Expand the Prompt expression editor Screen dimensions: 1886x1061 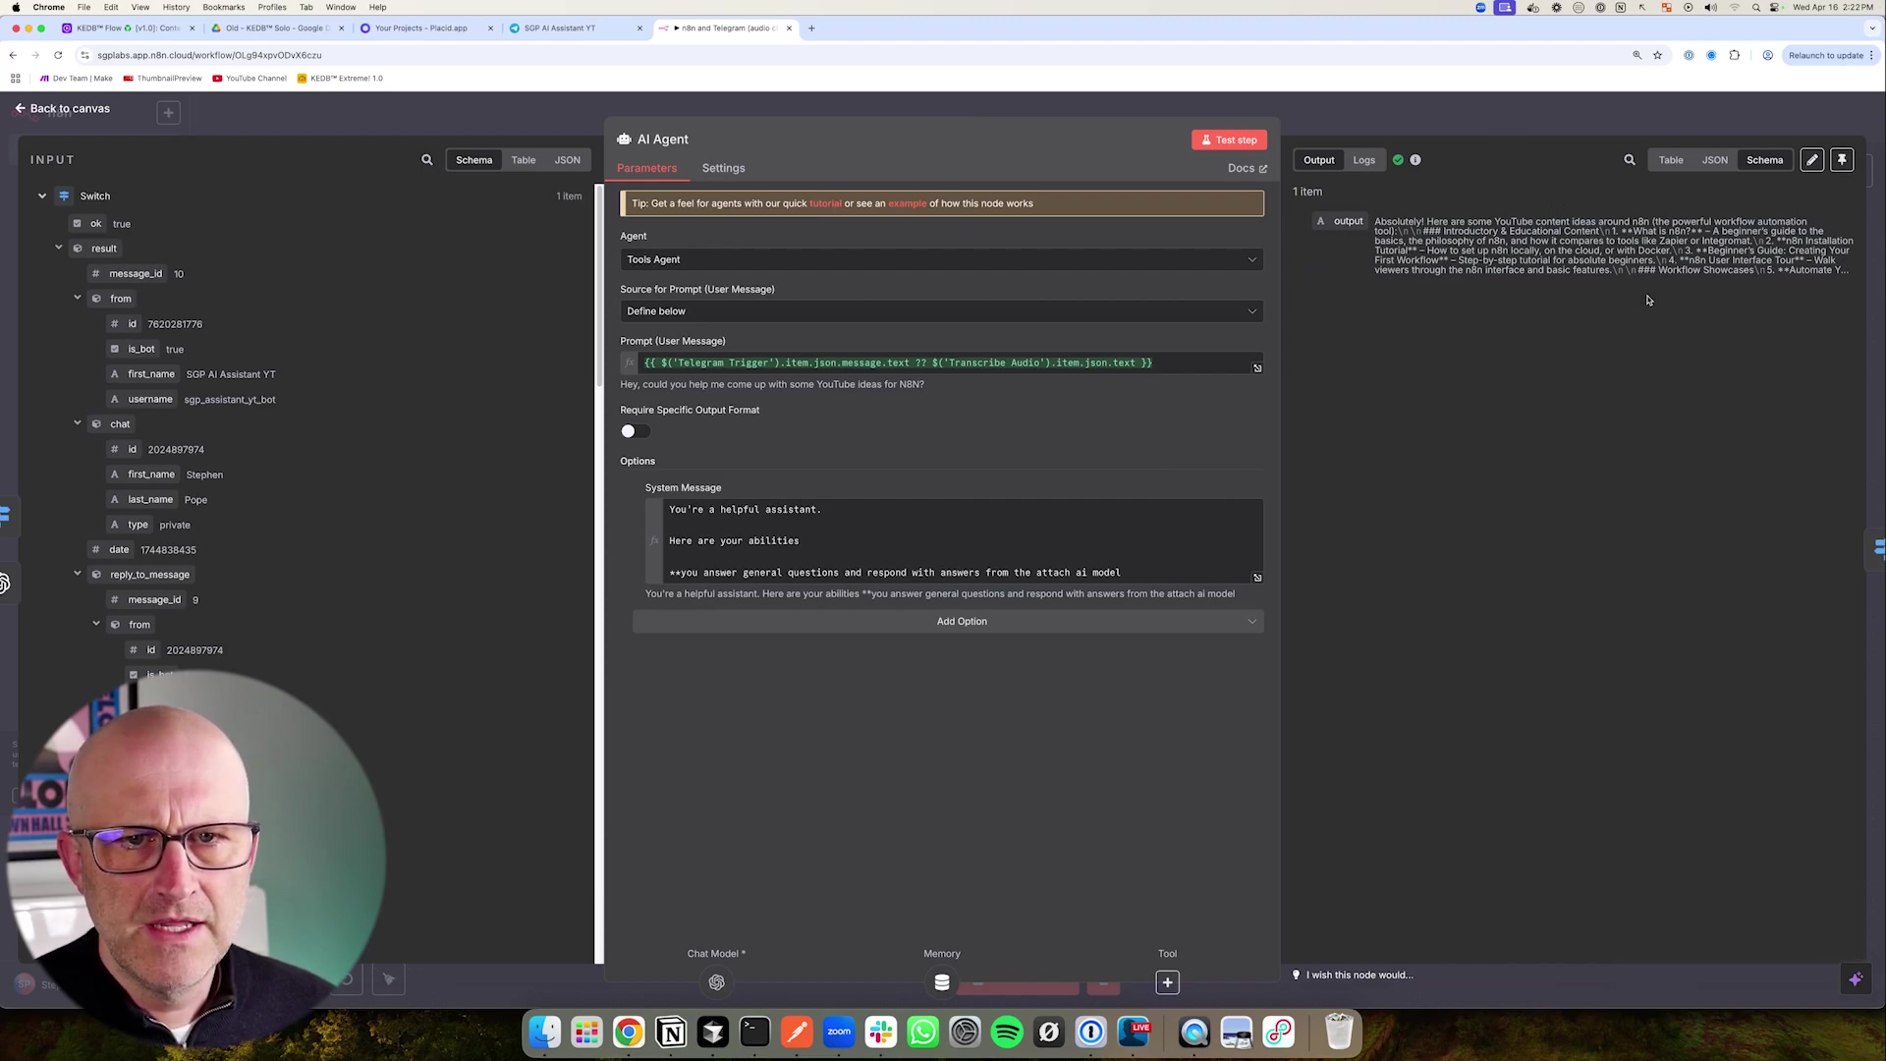(1257, 368)
